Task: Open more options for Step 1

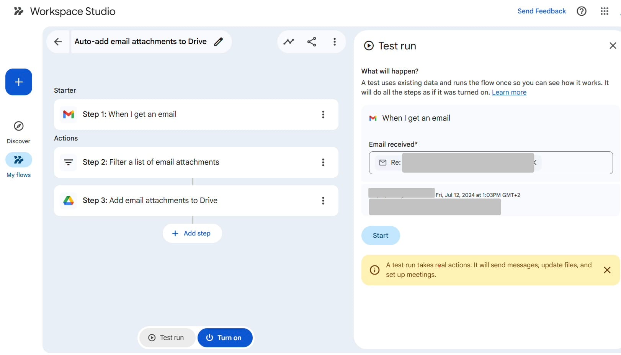Action: pos(323,115)
